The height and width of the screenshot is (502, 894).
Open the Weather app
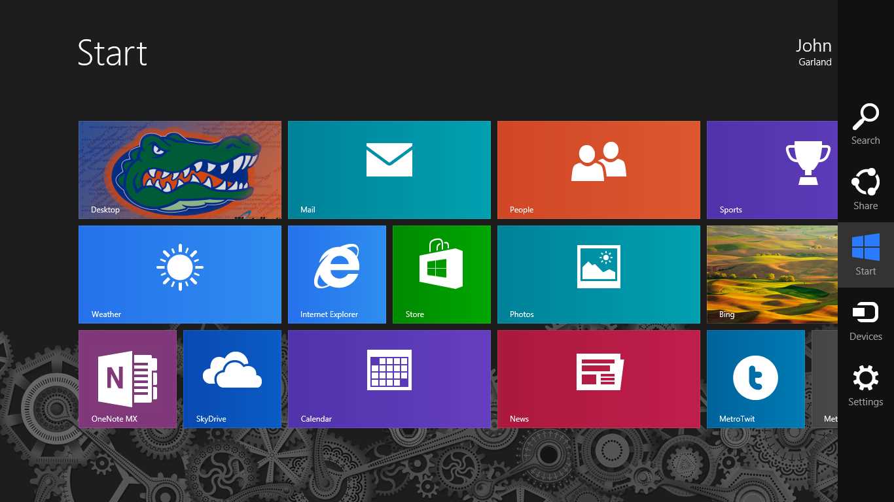tap(179, 274)
